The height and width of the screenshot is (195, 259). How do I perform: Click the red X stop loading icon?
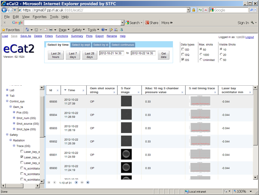tap(206, 10)
